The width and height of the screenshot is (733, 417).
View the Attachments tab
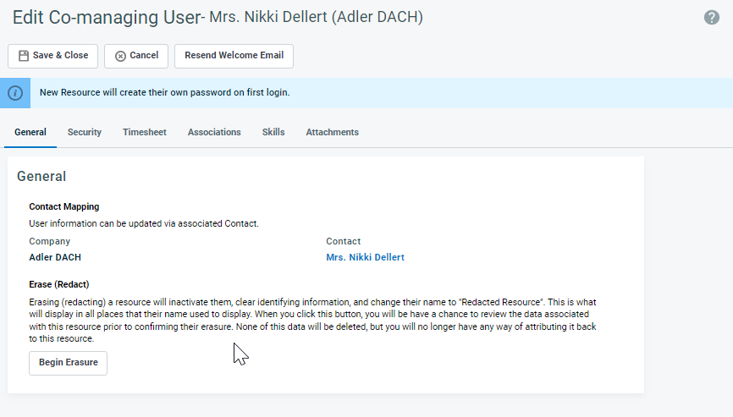[332, 132]
